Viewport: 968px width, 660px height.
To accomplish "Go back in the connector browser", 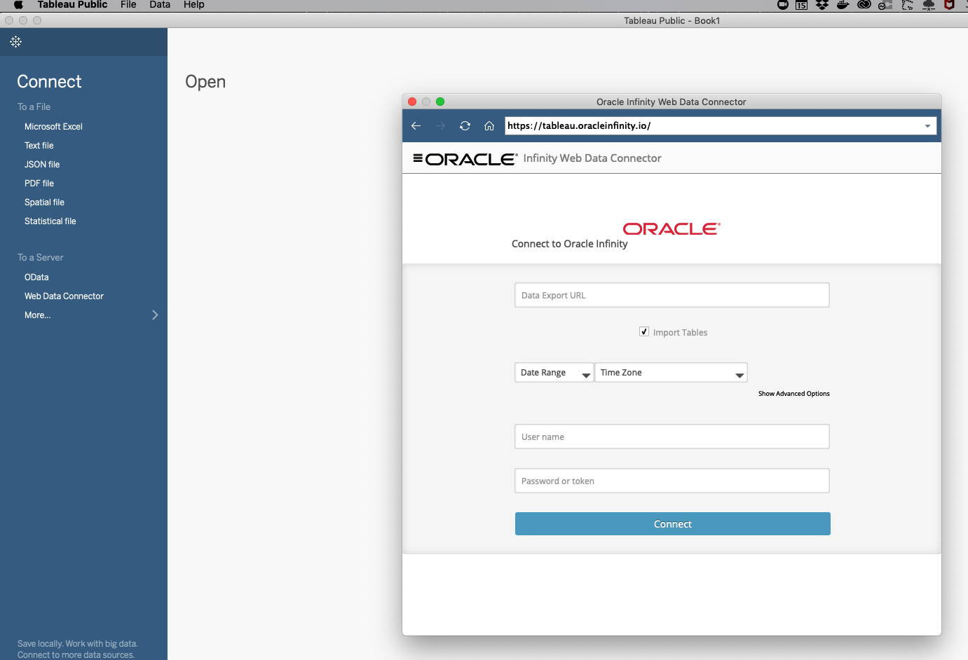I will (x=416, y=126).
